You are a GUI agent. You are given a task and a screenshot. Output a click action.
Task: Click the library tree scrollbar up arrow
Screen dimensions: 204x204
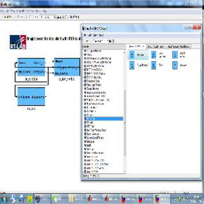[x=124, y=53]
